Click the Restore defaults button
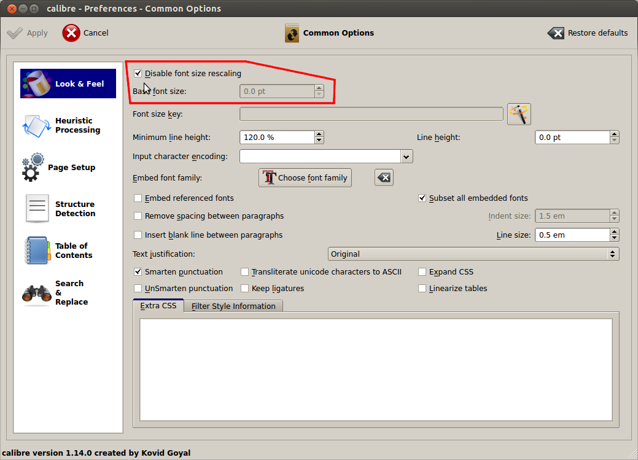This screenshot has width=638, height=460. [x=588, y=33]
